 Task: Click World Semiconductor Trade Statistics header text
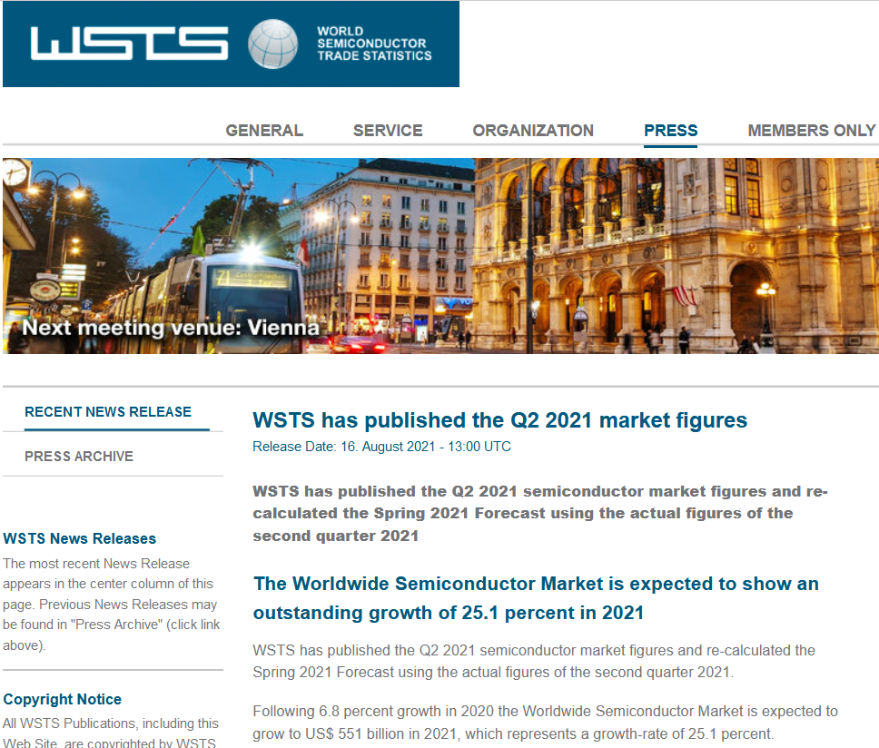tap(374, 44)
